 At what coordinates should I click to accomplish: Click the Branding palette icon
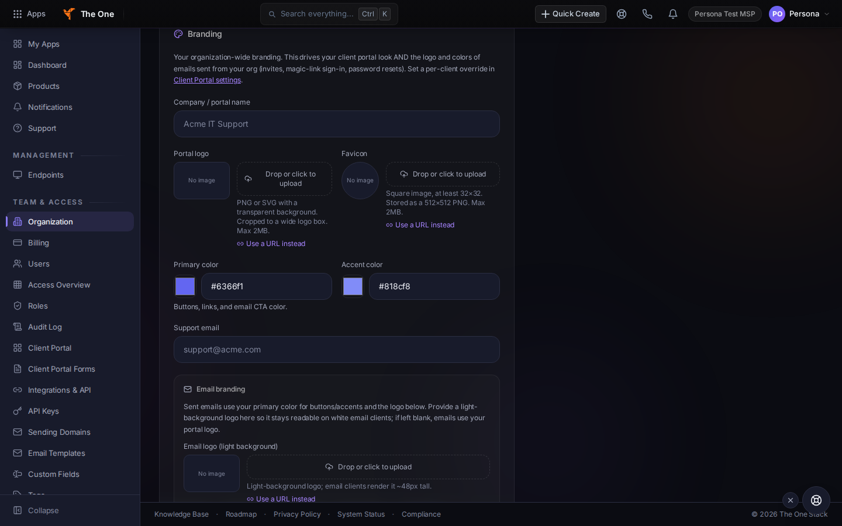pos(178,34)
